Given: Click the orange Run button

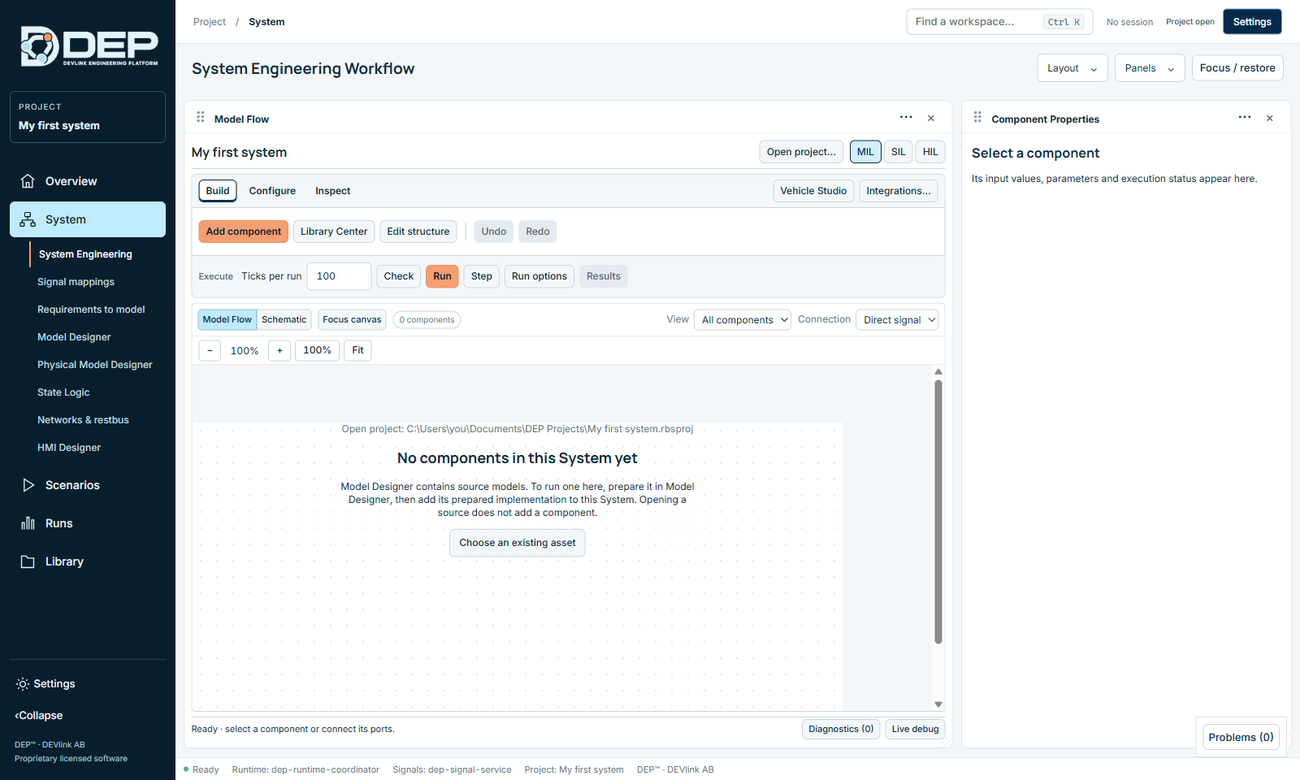Looking at the screenshot, I should tap(442, 276).
